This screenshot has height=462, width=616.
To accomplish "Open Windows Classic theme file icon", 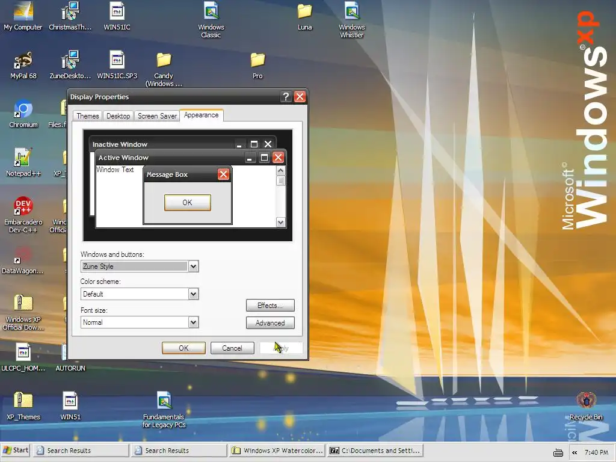I will pos(211,20).
